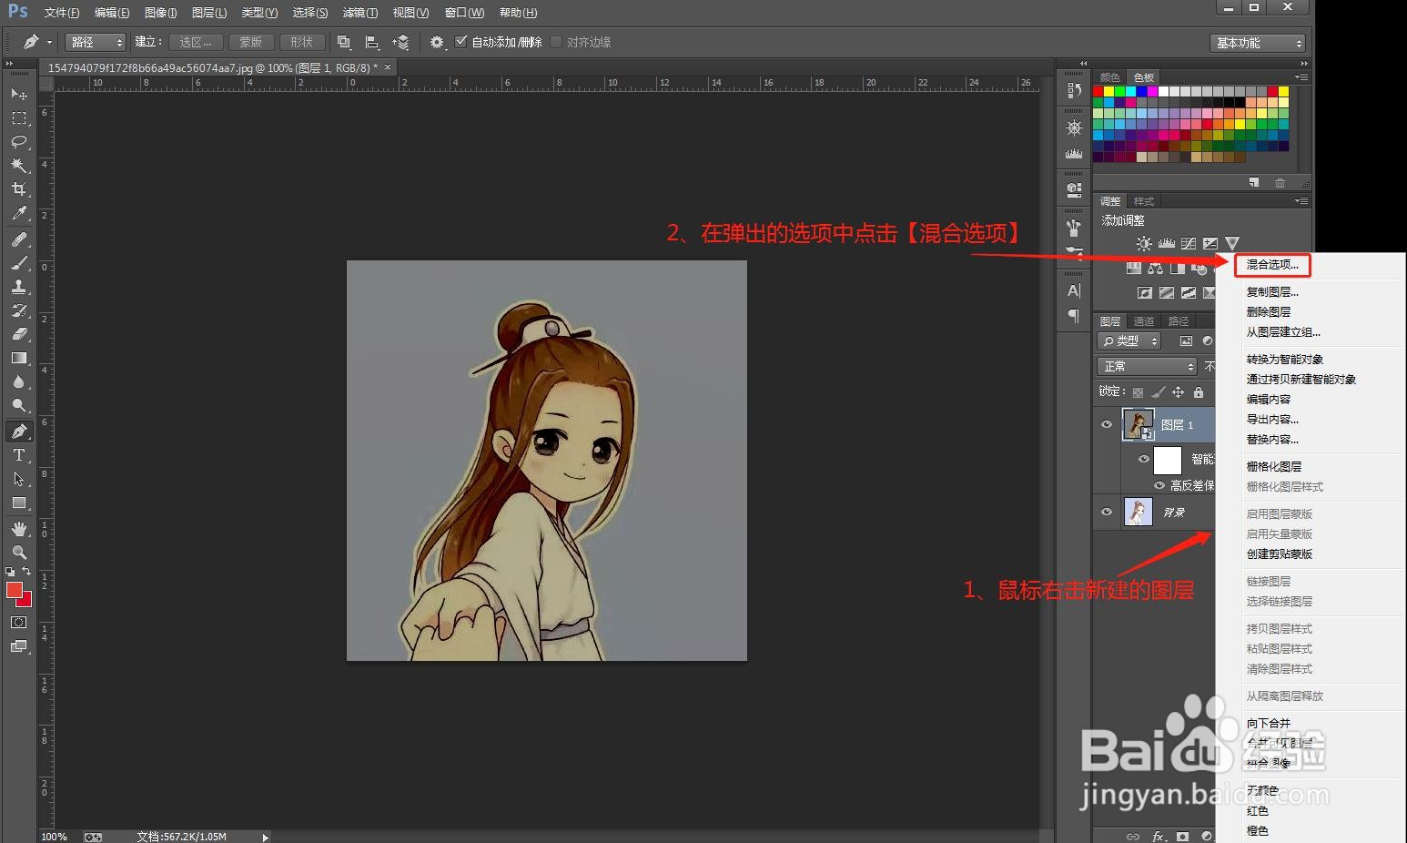Open blend mode 正常 dropdown

[x=1147, y=366]
